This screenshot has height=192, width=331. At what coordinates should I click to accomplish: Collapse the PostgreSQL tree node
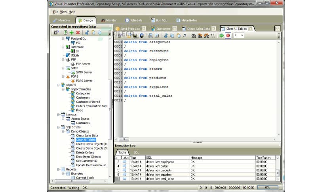(63, 38)
